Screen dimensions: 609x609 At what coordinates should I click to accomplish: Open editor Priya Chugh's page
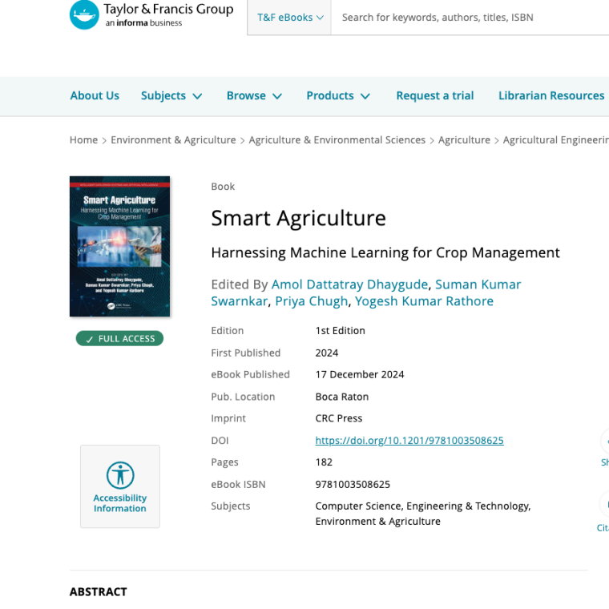pyautogui.click(x=312, y=301)
